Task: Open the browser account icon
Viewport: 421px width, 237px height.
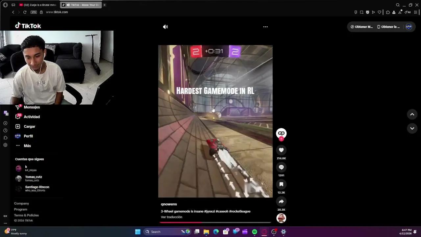Action: click(x=394, y=12)
